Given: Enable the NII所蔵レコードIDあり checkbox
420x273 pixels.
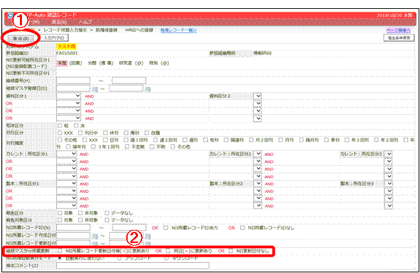Looking at the screenshot, I should tap(166, 228).
